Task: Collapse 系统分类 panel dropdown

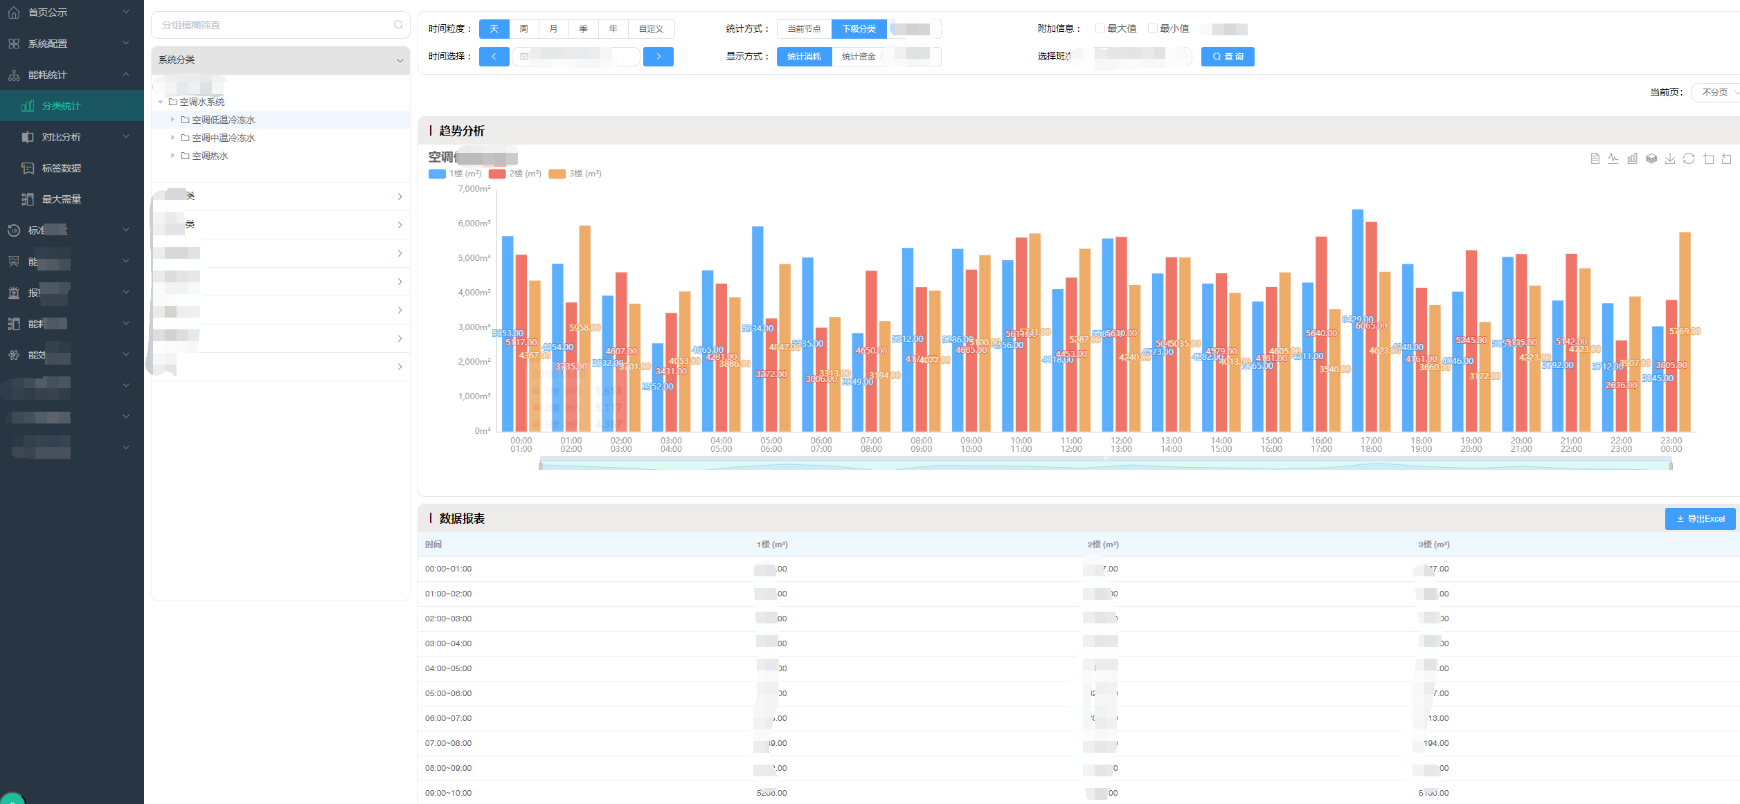Action: [400, 60]
